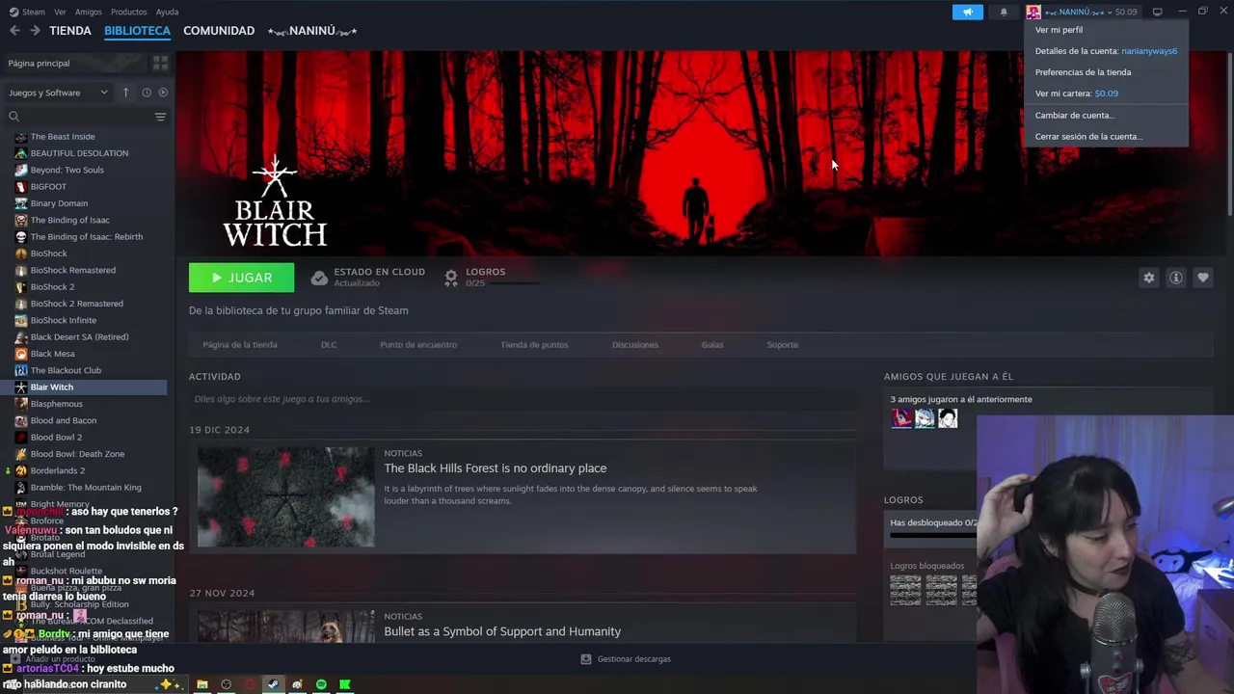Click the Logros gear-star icon
Viewport: 1234px width, 694px height.
tap(451, 278)
